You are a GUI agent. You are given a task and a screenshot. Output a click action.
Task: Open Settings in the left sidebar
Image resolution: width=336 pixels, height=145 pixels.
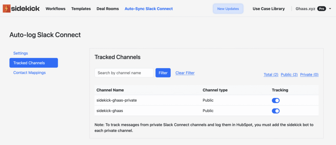point(20,53)
